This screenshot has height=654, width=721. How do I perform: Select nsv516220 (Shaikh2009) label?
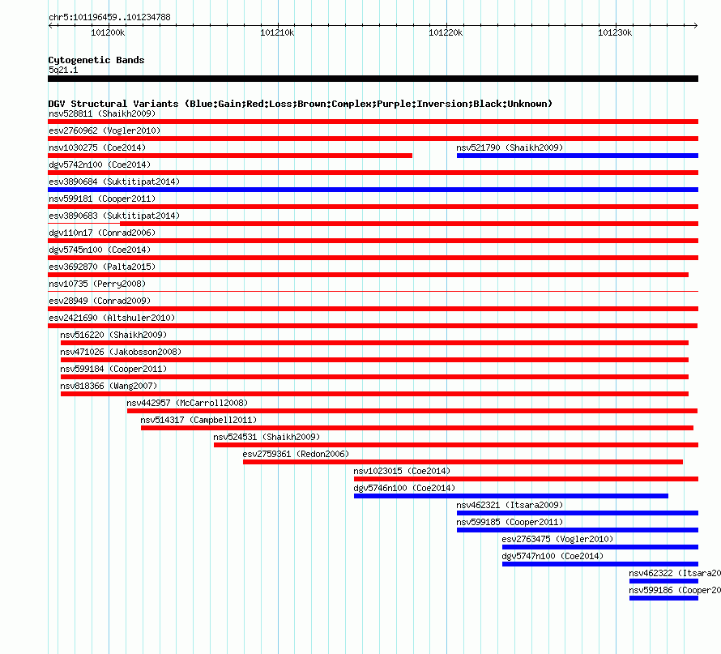[x=113, y=335]
